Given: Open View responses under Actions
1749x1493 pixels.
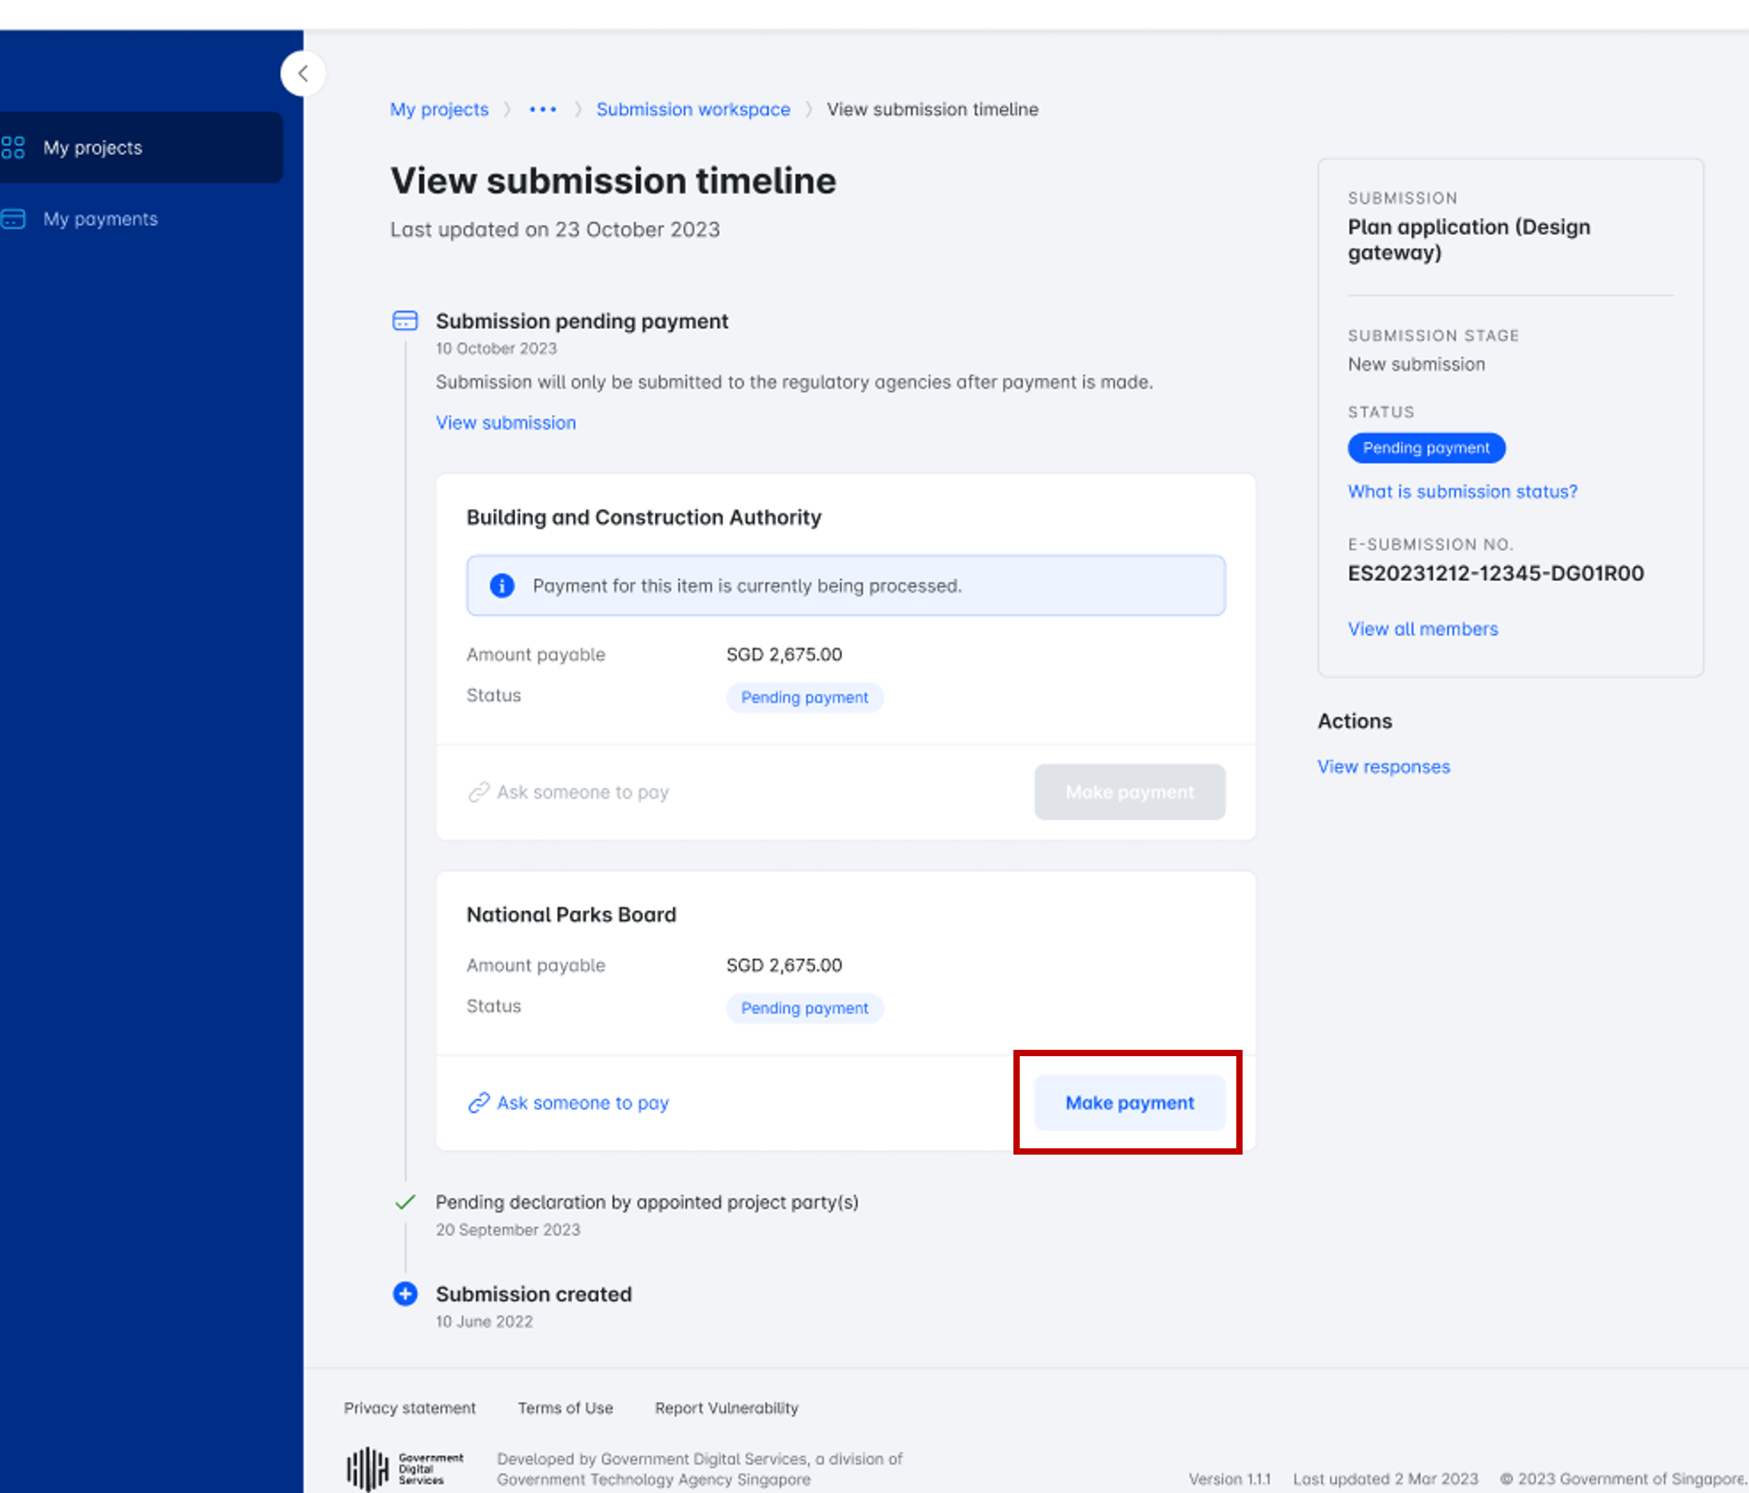Looking at the screenshot, I should 1383,766.
